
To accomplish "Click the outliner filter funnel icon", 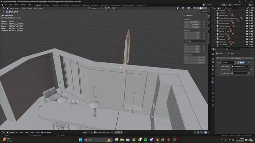I will click(x=248, y=8).
